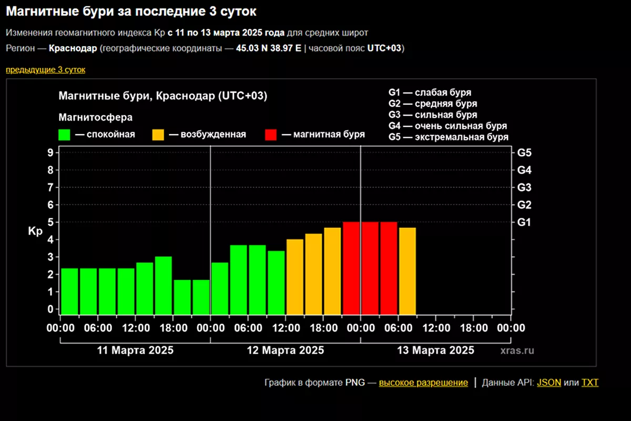This screenshot has width=631, height=421.
Task: Open the TXT API data link
Action: [589, 383]
